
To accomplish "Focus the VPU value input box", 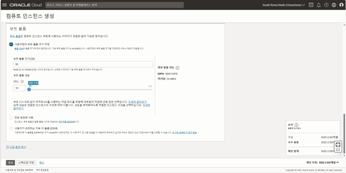I will pyautogui.click(x=19, y=88).
